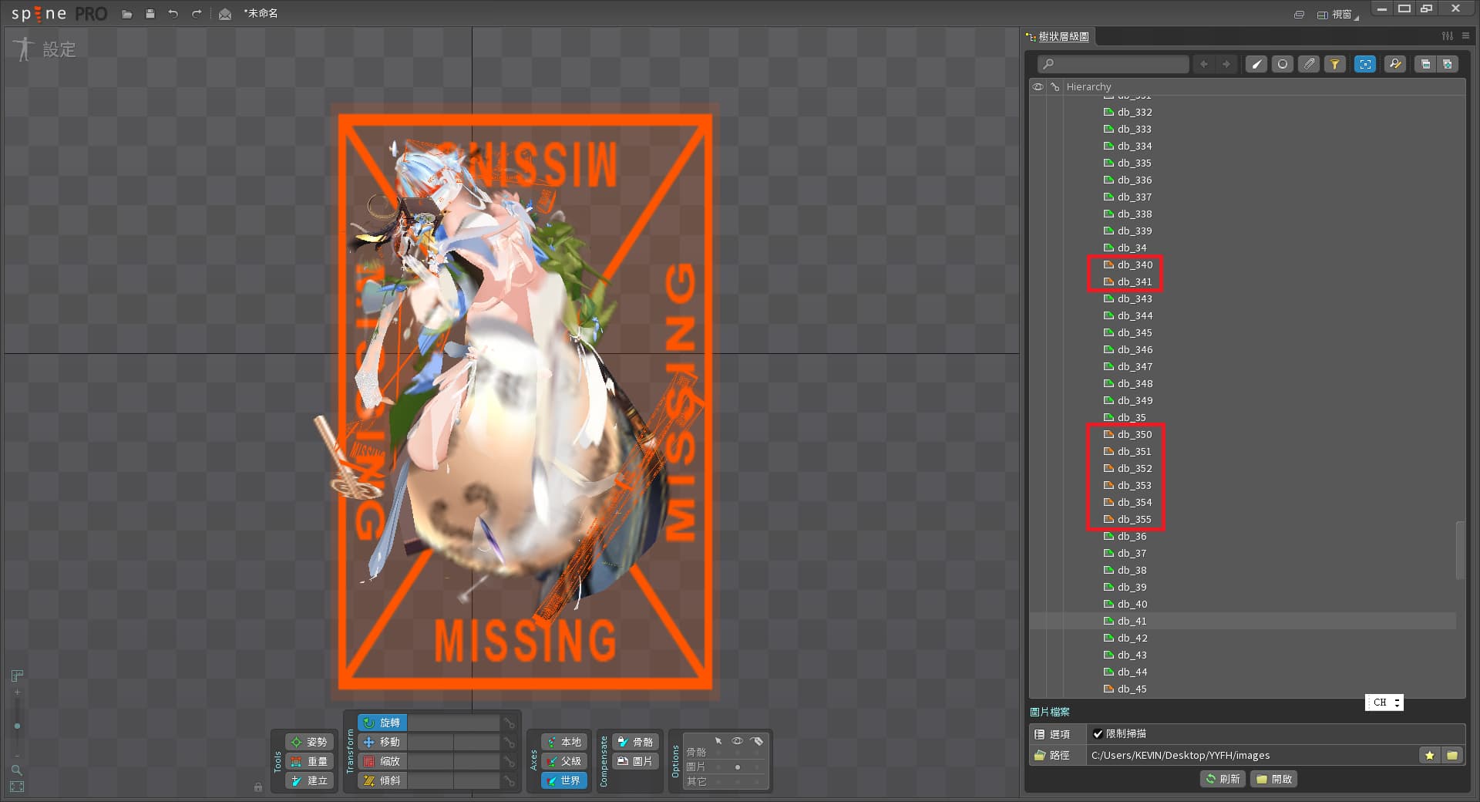Click the eye visibility column header

coord(1038,86)
